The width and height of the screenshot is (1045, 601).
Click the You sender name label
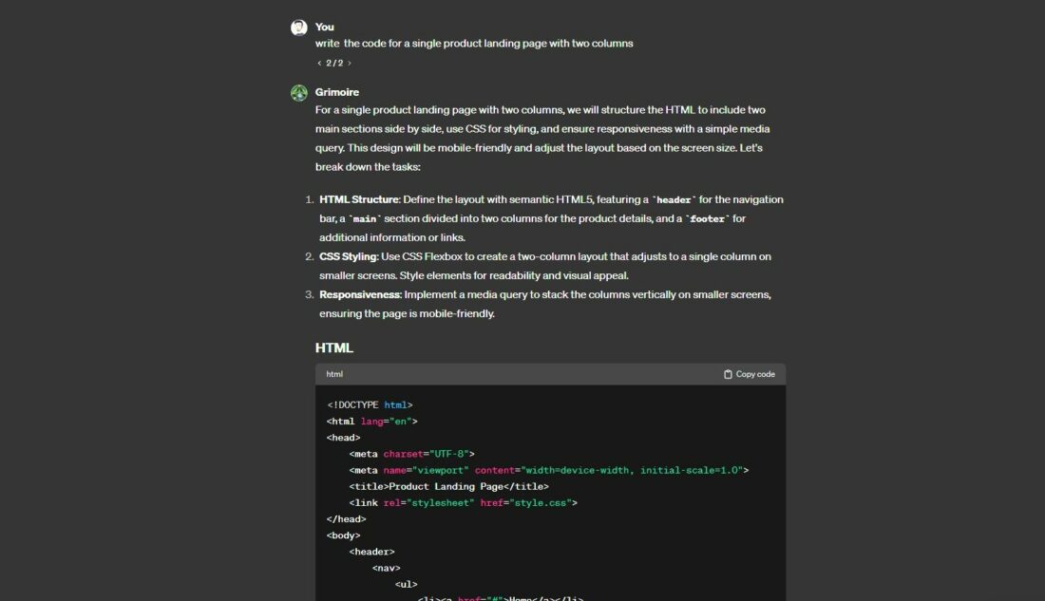(x=324, y=27)
